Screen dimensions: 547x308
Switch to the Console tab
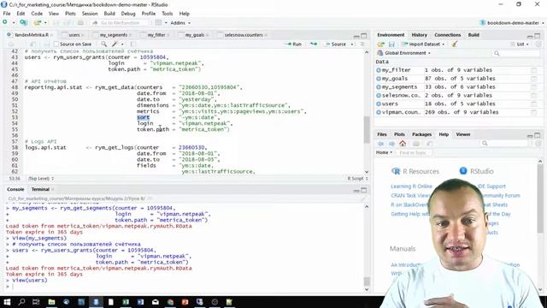15,189
